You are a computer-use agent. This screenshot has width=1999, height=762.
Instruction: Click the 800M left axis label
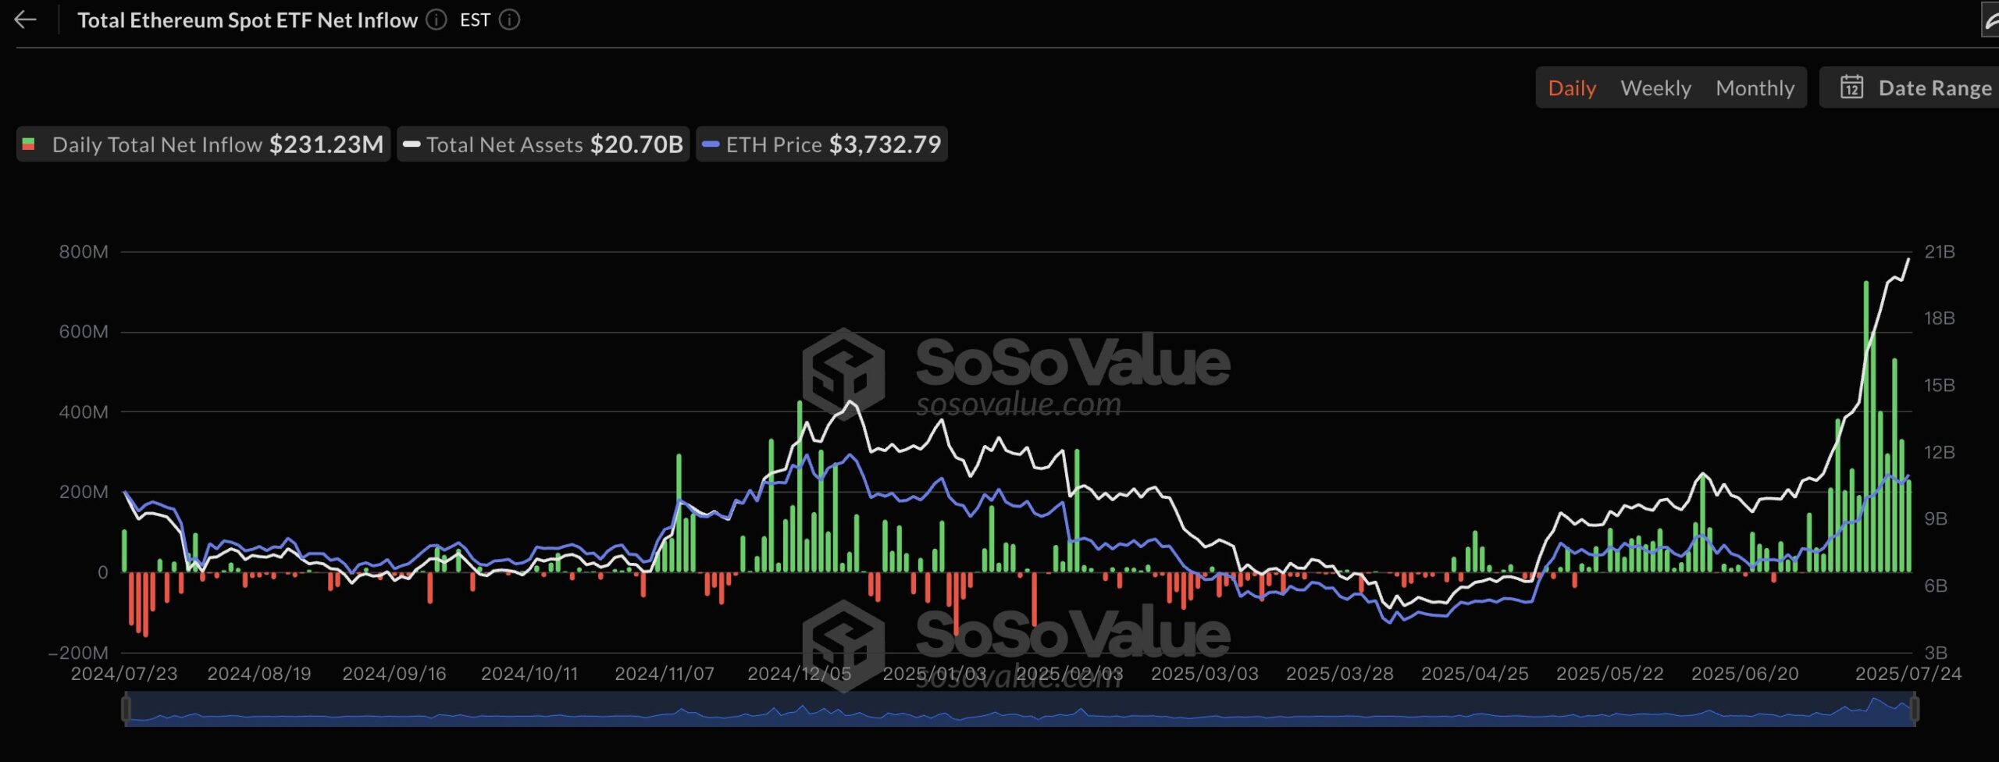(84, 252)
